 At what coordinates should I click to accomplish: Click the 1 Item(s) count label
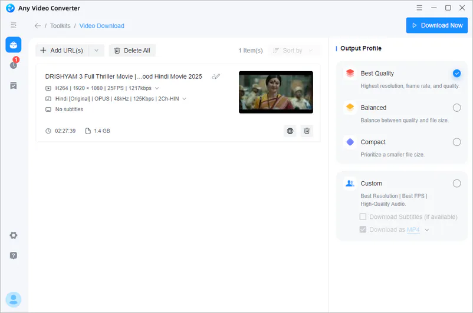coord(251,51)
